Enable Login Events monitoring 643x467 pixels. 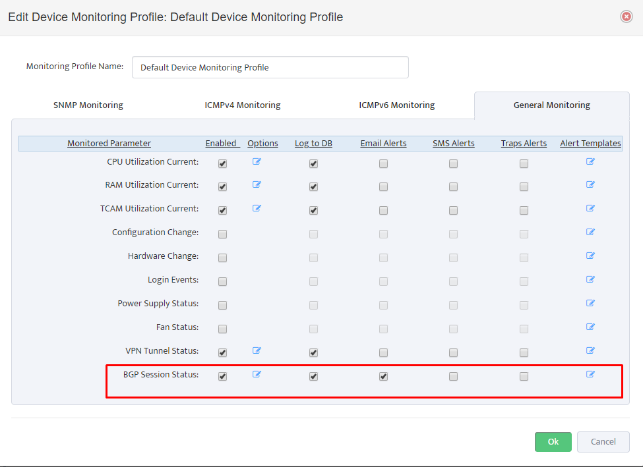pyautogui.click(x=223, y=282)
